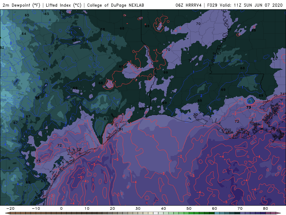Image resolution: width=286 pixels, height=215 pixels.
Task: Click the "06Z HRRRV4" model run label
Action: (188, 5)
